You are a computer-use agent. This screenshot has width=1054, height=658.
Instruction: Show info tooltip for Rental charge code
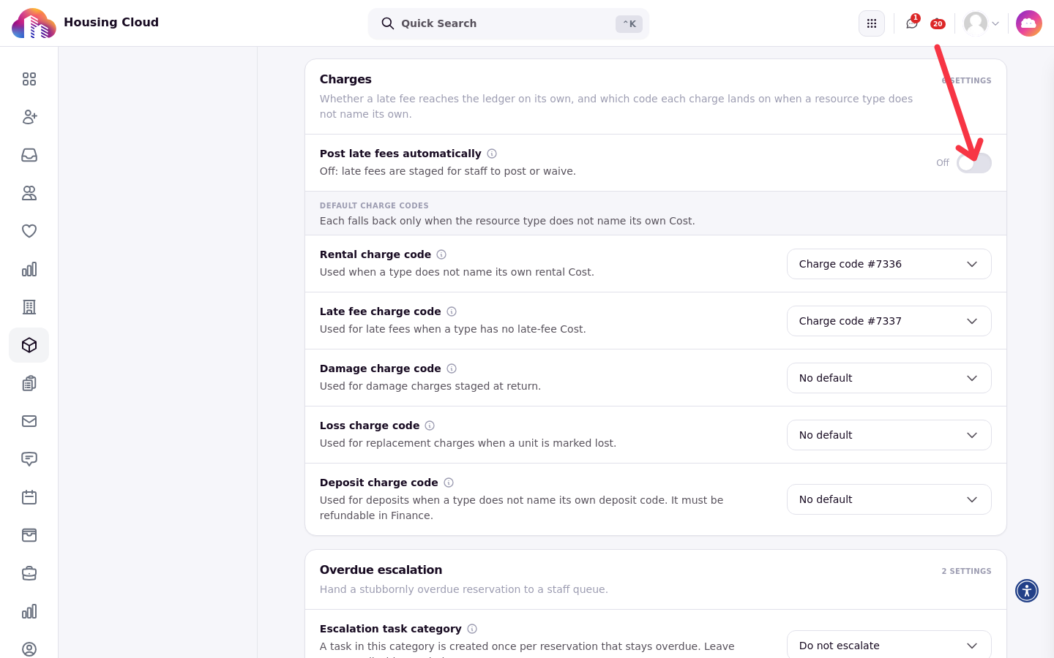441,254
